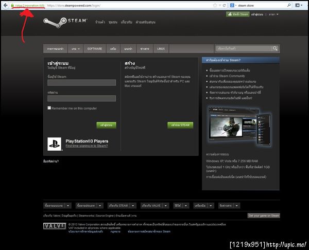309x250 pixels.
Task: Open First time signing in to Steam? link
Action: (x=87, y=146)
